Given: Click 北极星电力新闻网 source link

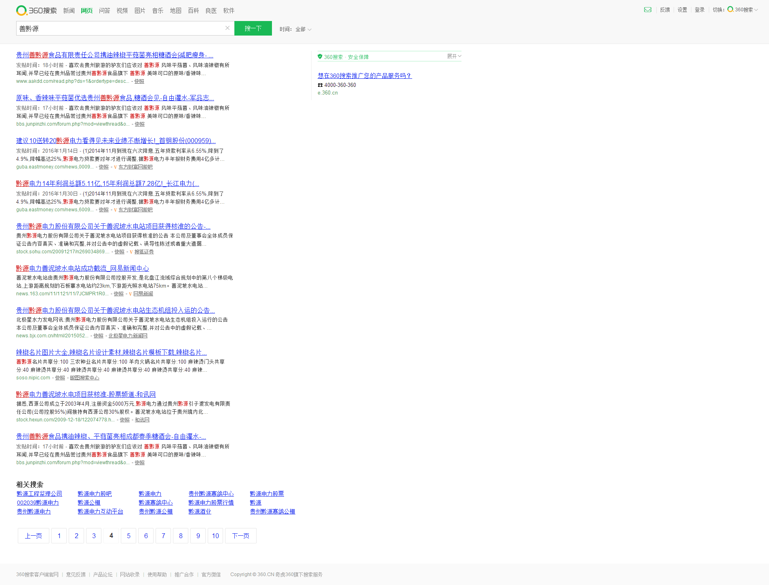Looking at the screenshot, I should pos(128,336).
